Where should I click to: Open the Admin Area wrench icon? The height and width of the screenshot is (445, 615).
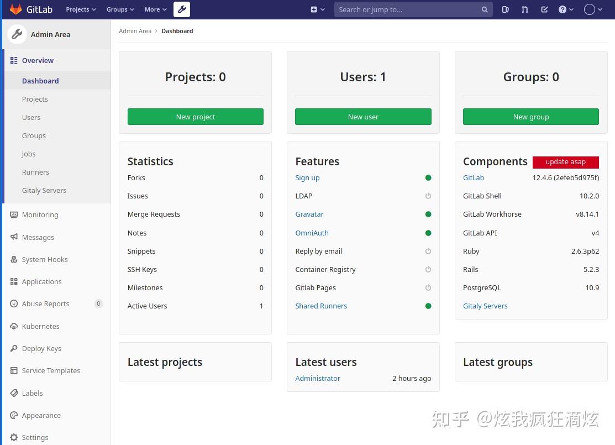(x=181, y=9)
